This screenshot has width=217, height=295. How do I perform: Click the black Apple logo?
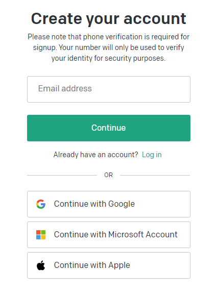41,265
